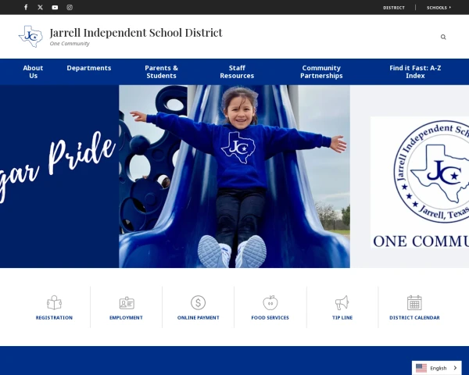
Task: Click the Employment ID card icon
Action: point(126,302)
